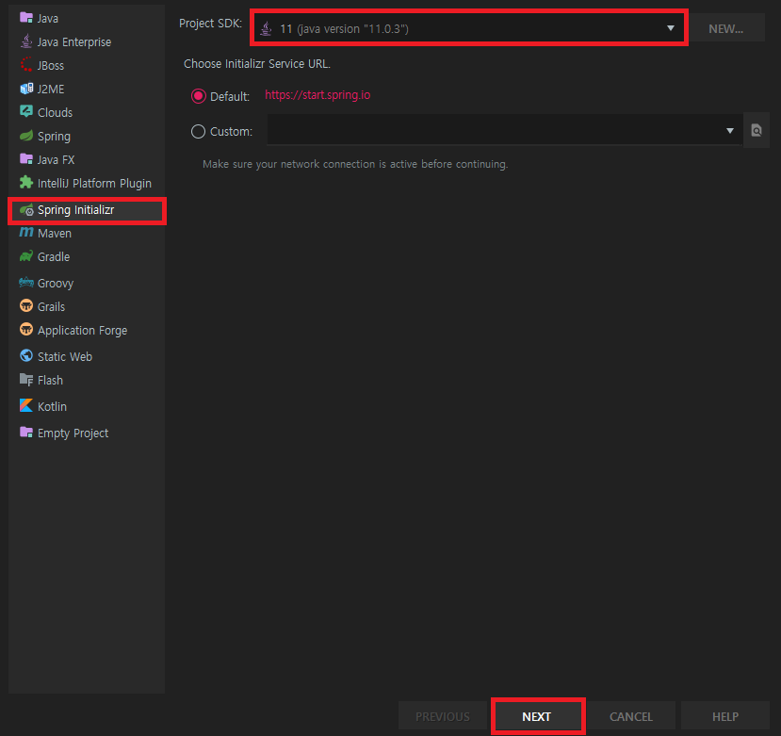
Task: Select the Custom service URL radio button
Action: pyautogui.click(x=198, y=132)
